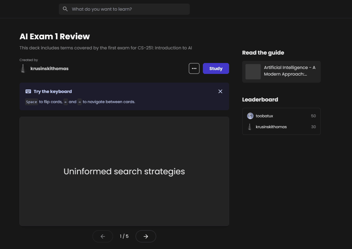Click the '1 / 5' card counter

click(124, 236)
